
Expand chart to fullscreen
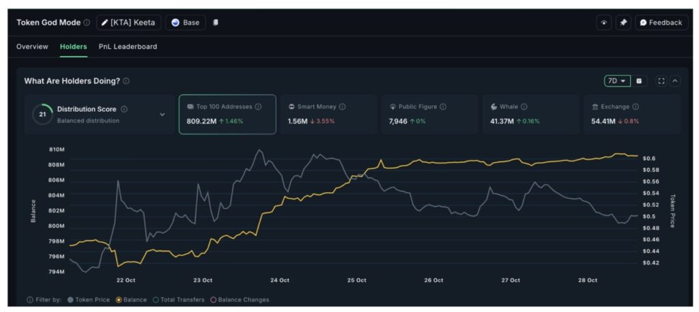pos(661,81)
